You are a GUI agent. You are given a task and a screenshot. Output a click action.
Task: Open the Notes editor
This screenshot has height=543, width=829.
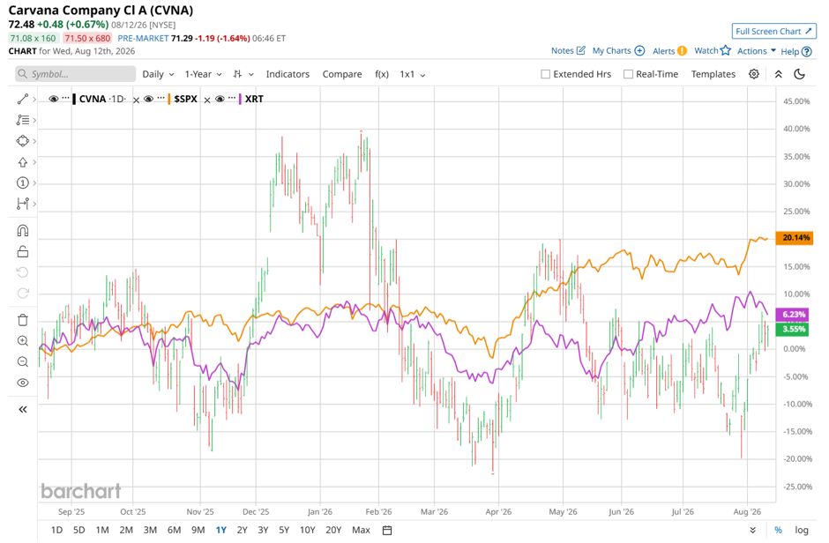tap(568, 51)
